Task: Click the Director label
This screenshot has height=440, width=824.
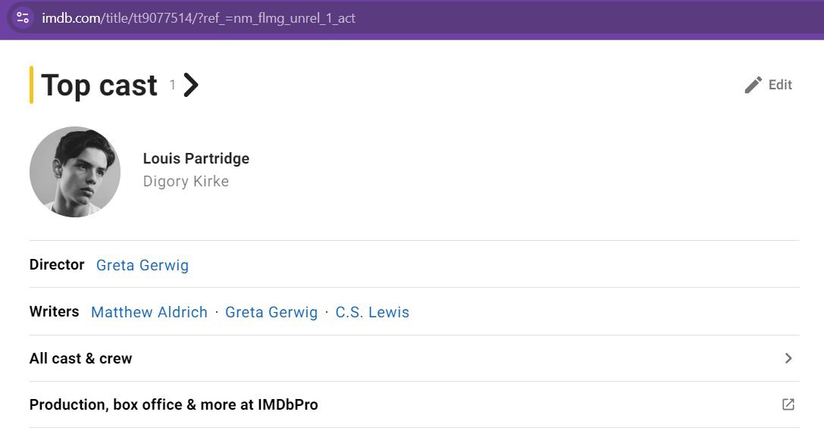Action: [57, 264]
